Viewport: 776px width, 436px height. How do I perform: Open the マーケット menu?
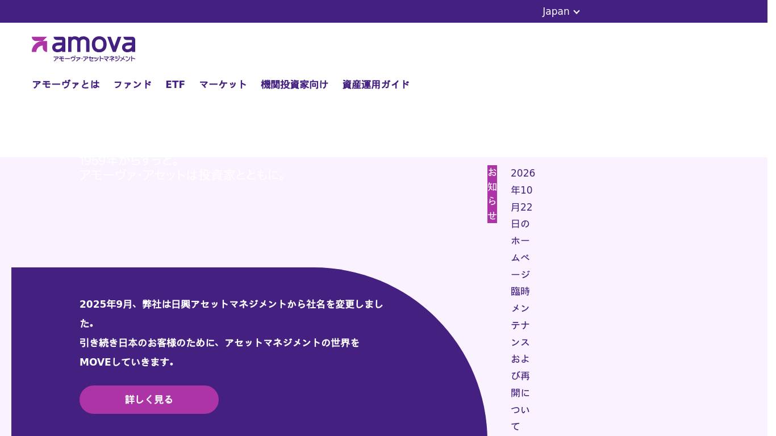click(x=223, y=85)
